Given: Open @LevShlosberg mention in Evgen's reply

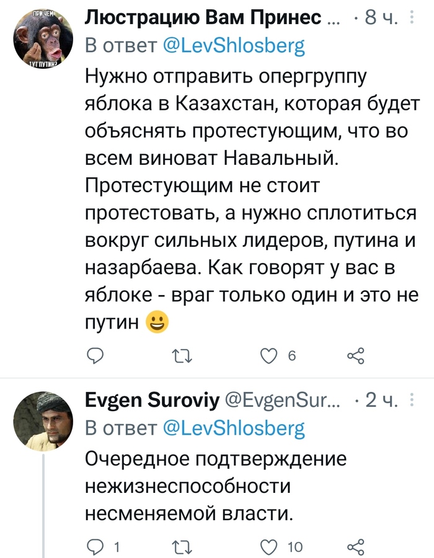Looking at the screenshot, I should click(x=234, y=428).
